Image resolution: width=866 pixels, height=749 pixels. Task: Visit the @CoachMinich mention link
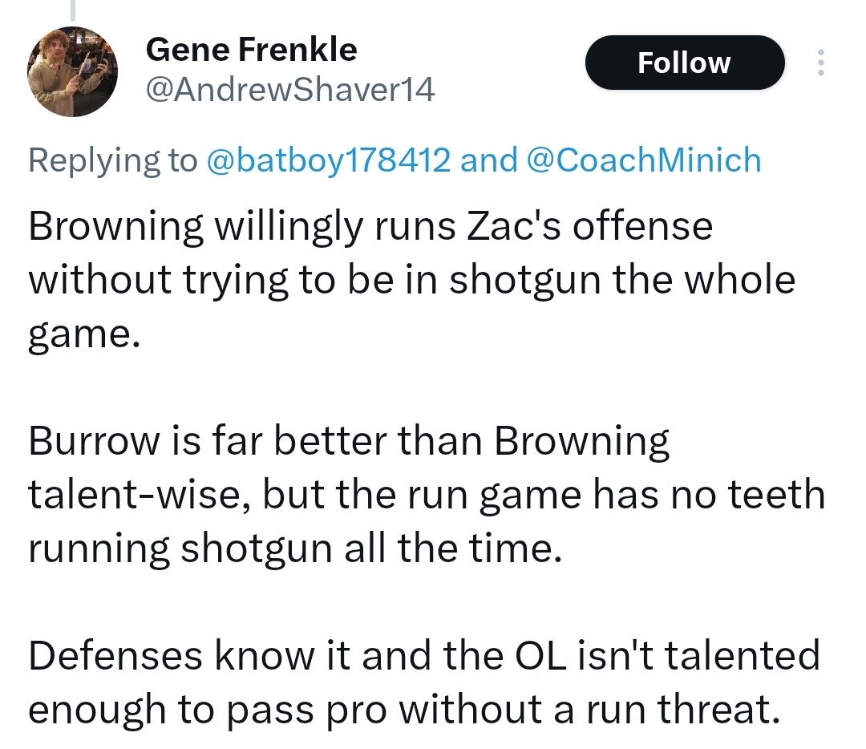click(644, 160)
